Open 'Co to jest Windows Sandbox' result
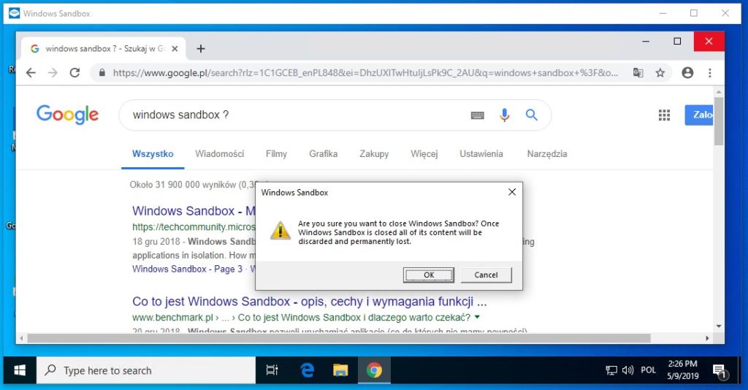Viewport: 748px width, 390px height. coord(310,302)
